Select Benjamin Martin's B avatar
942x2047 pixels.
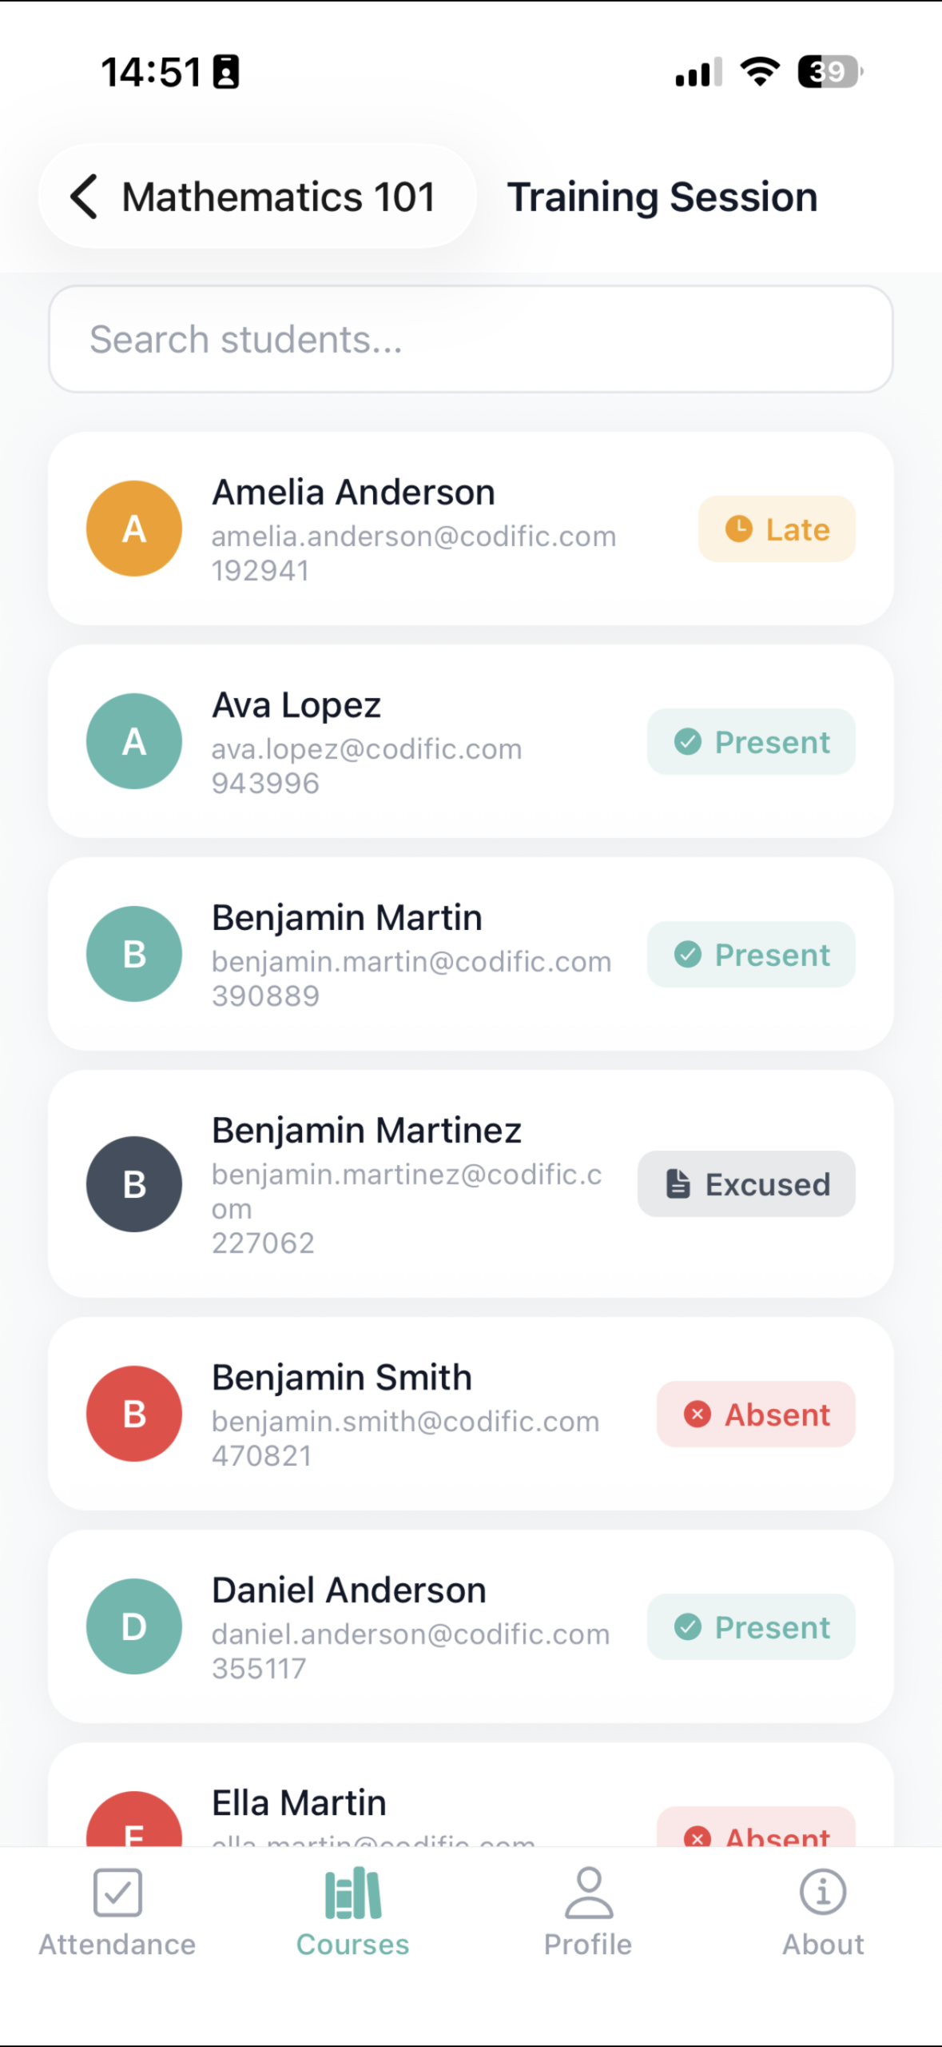point(134,954)
